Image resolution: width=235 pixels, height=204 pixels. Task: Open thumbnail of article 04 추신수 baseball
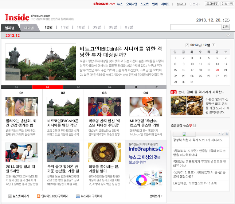[x=146, y=107]
